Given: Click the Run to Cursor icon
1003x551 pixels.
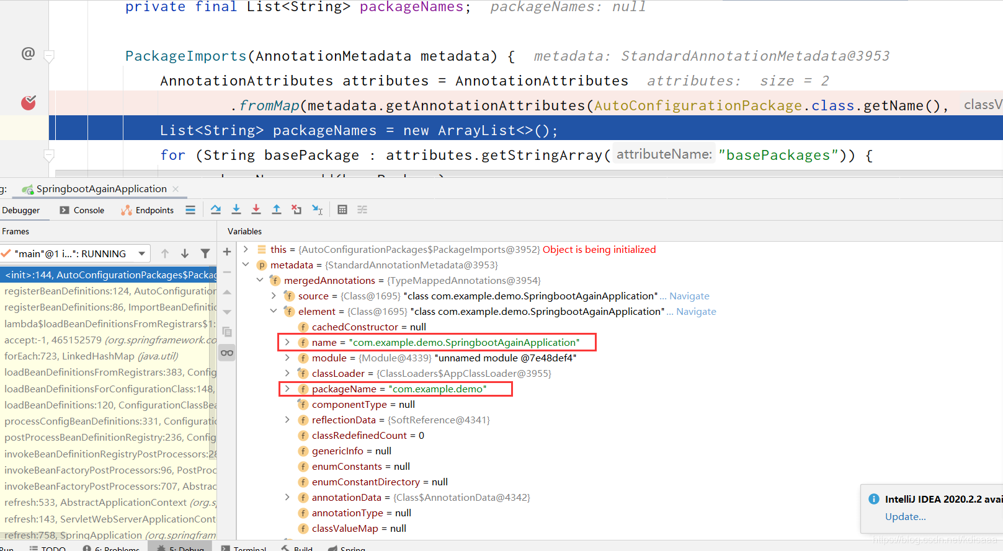Looking at the screenshot, I should pos(317,209).
